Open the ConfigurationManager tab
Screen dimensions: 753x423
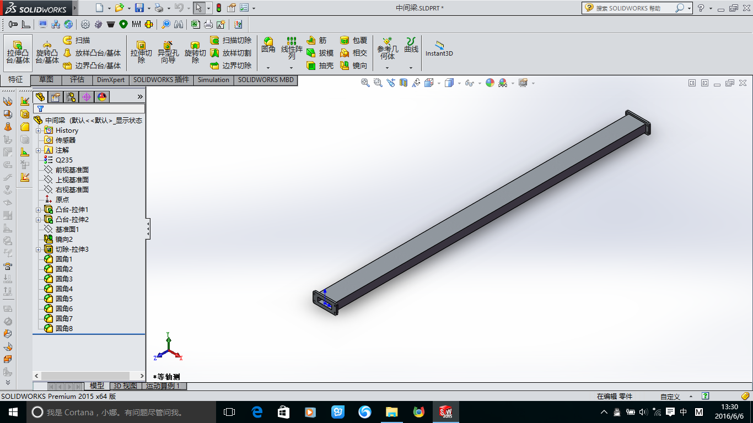point(71,97)
